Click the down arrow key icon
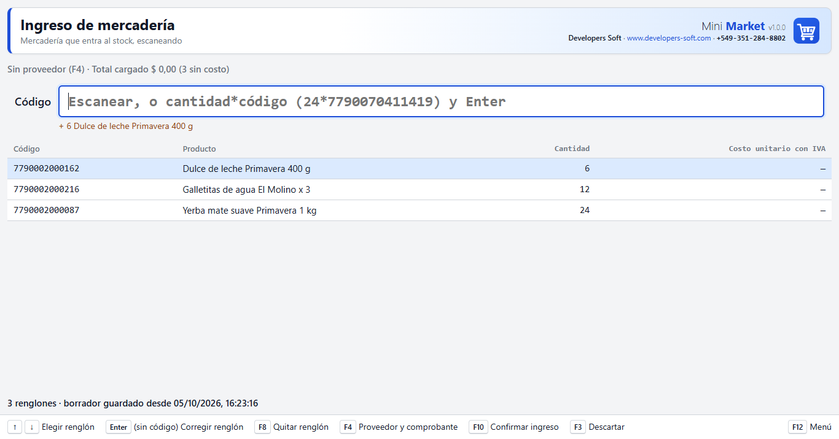Viewport: 839px width, 439px height. 32,427
